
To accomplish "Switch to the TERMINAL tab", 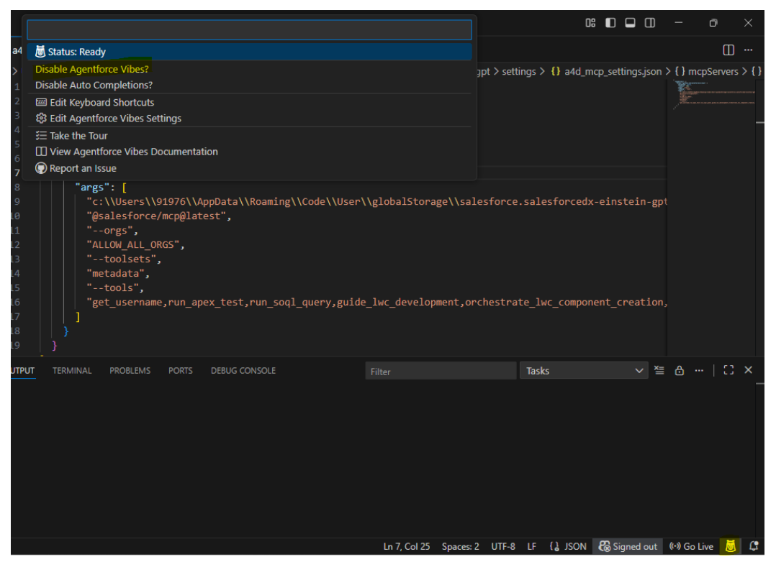I will pos(72,371).
